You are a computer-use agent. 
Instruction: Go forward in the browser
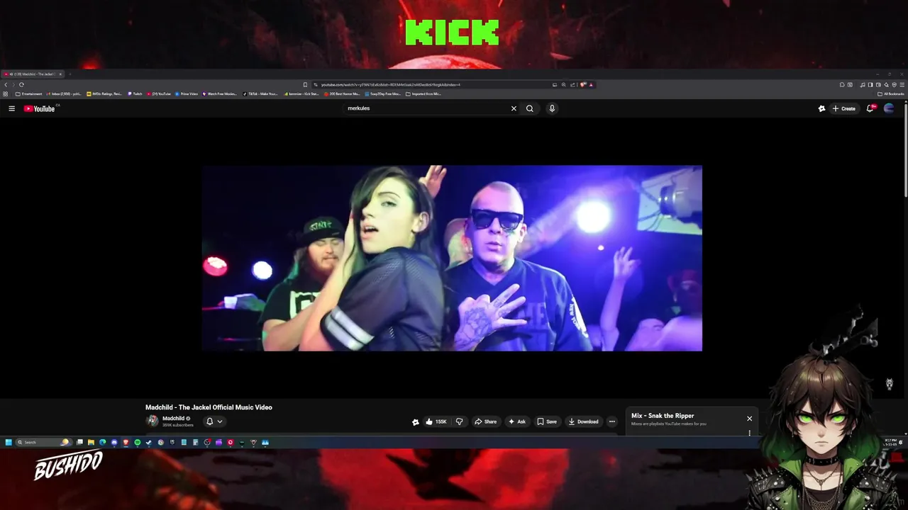point(13,84)
